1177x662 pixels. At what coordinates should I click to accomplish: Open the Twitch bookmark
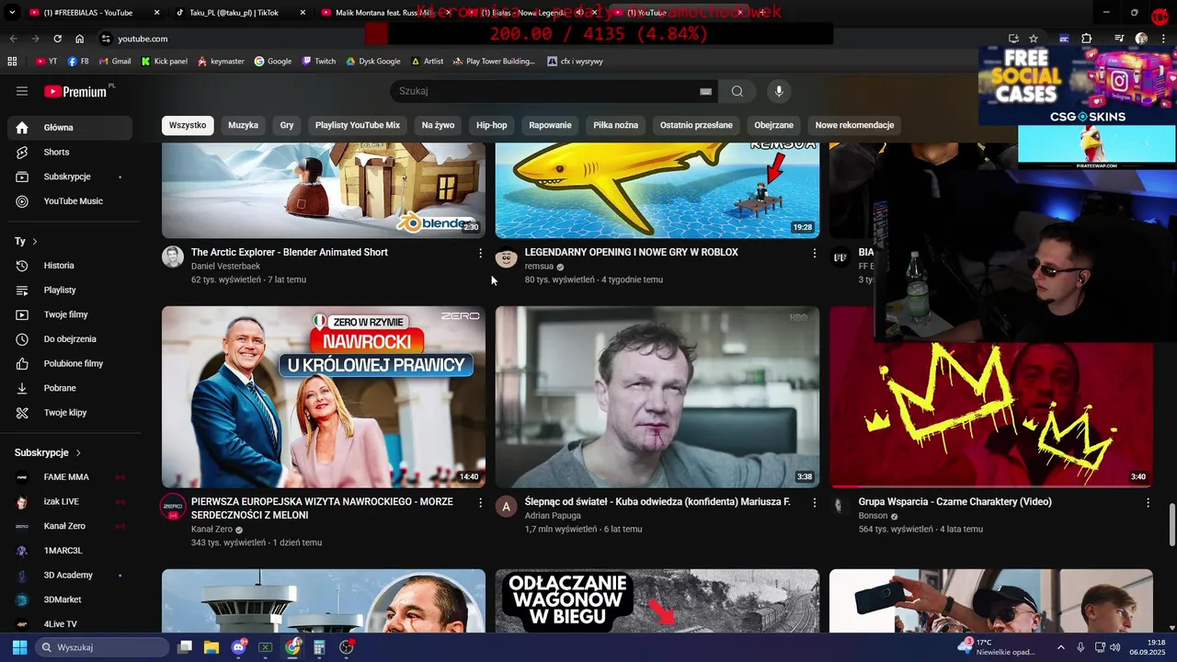coord(319,62)
